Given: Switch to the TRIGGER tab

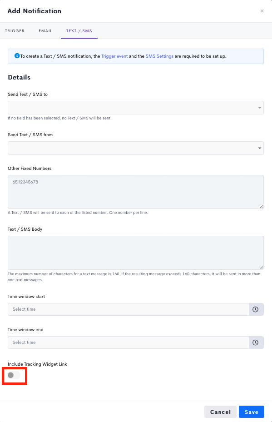Looking at the screenshot, I should coord(15,31).
